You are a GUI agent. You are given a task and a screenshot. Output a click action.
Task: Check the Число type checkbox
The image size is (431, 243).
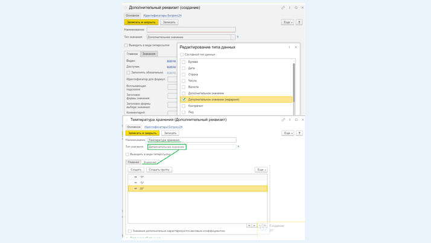click(x=184, y=81)
